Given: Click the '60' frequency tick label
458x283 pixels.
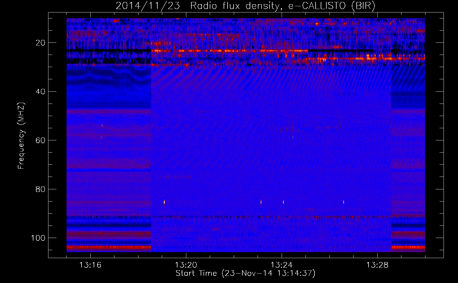Looking at the screenshot, I should tap(41, 140).
